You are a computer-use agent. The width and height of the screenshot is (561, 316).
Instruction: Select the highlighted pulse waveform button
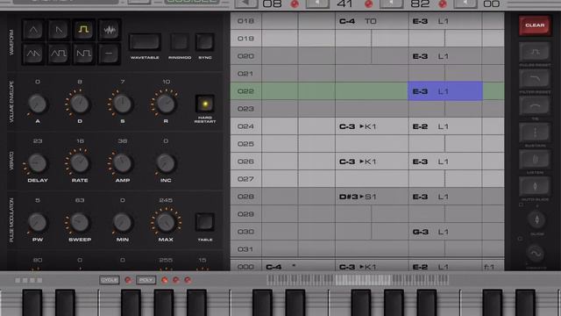click(x=84, y=30)
